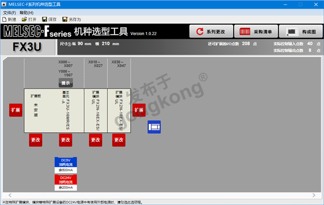Click the blue module icon below 扩展
The height and width of the screenshot is (205, 324).
(x=154, y=127)
